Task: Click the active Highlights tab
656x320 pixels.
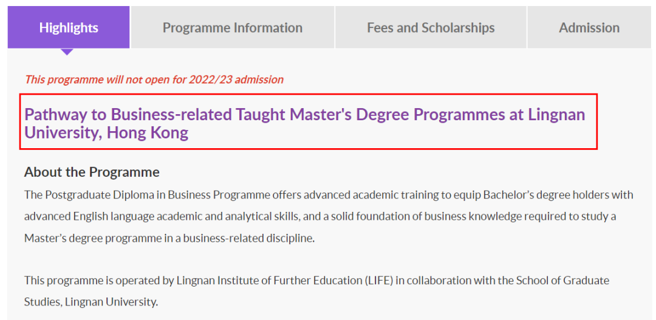Action: tap(69, 27)
